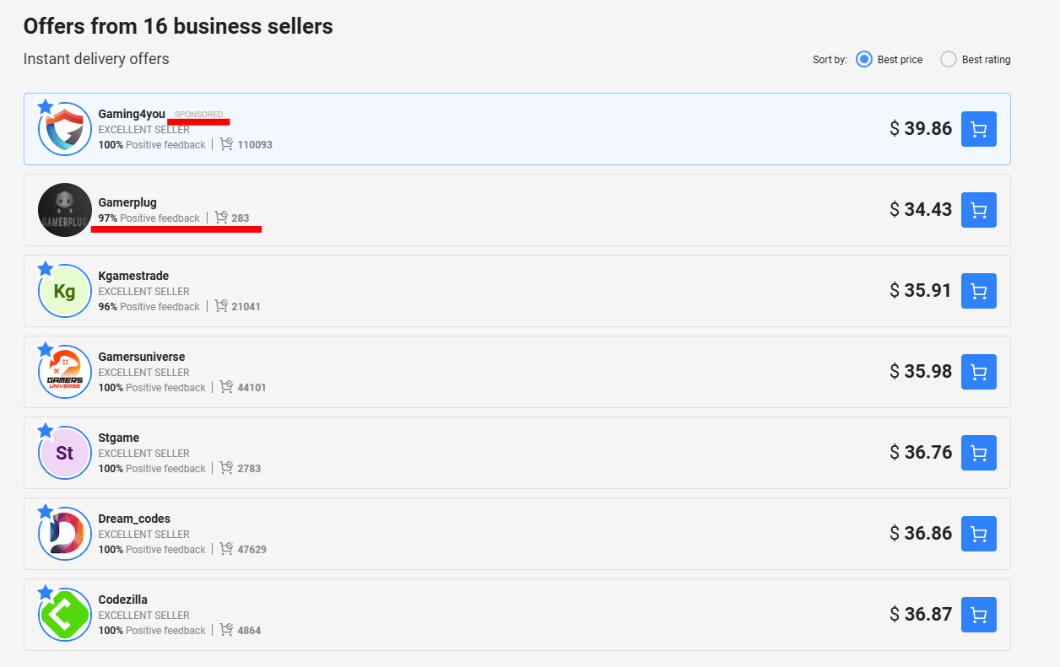Click the Gaming4you seller name

[x=132, y=114]
